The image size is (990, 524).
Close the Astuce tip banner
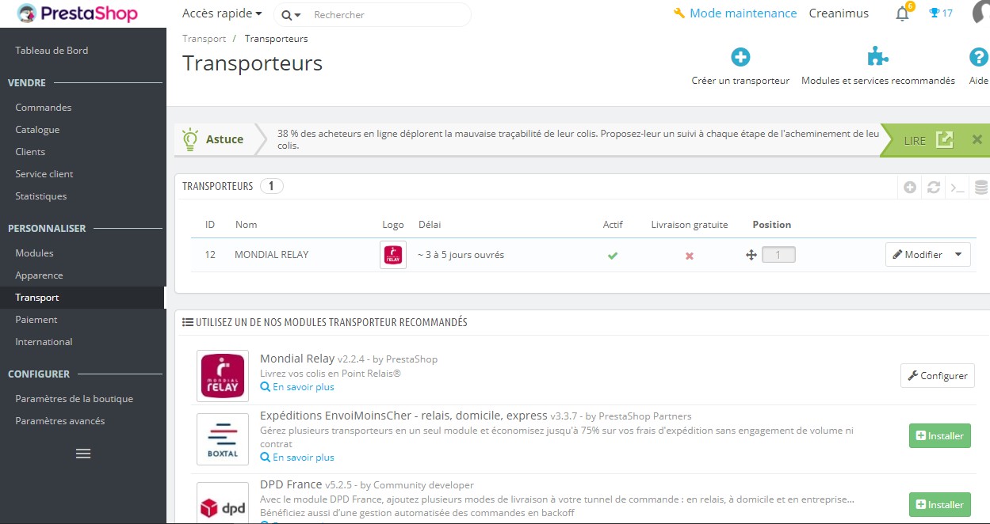coord(977,139)
